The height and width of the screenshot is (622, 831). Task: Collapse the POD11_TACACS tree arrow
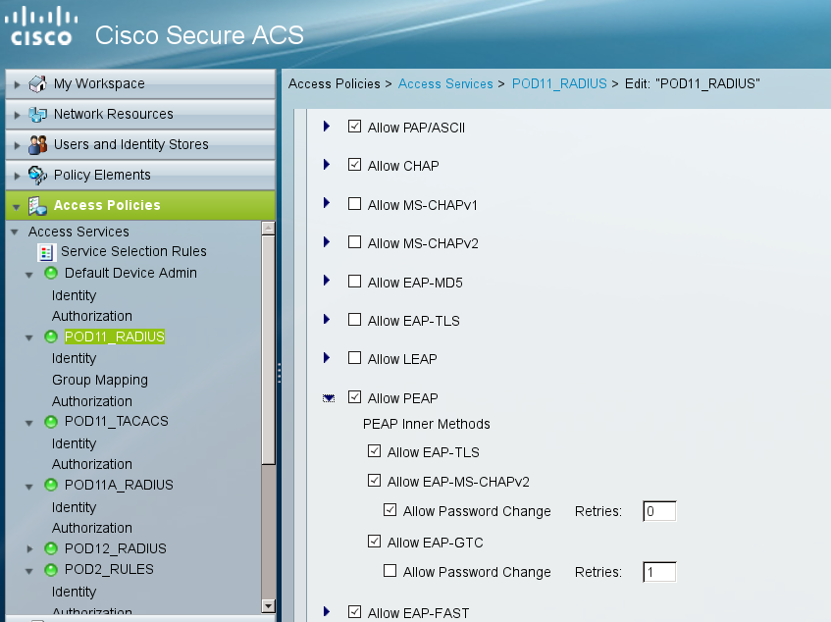point(29,423)
